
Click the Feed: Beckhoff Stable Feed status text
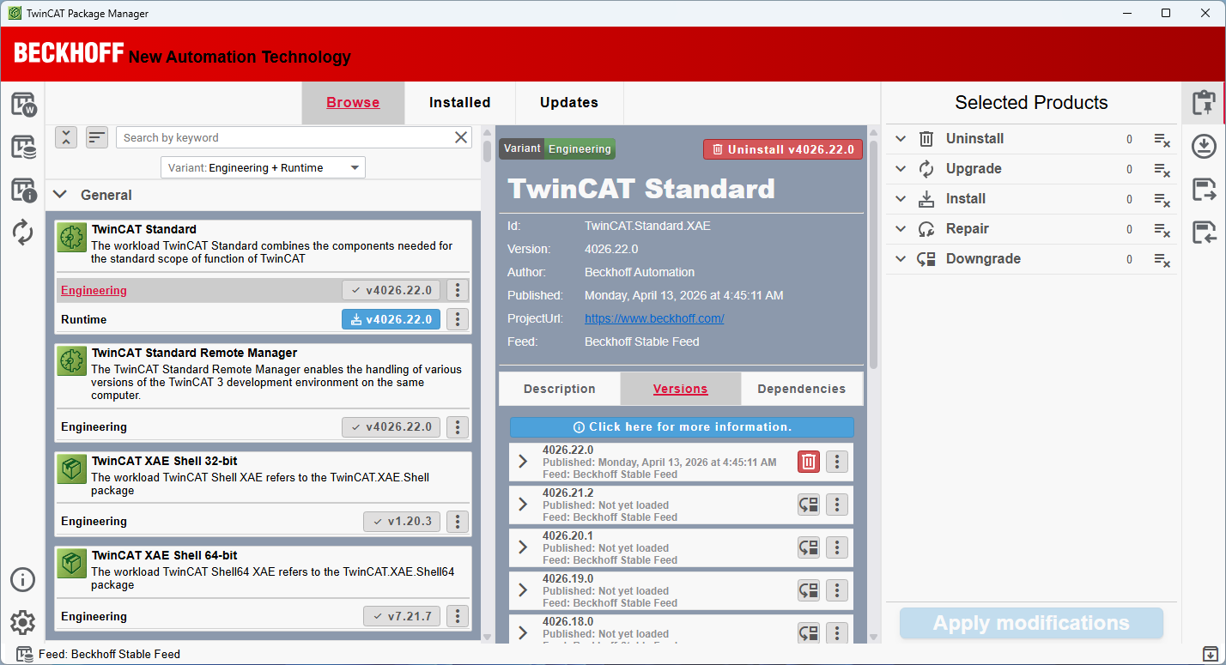coord(109,654)
